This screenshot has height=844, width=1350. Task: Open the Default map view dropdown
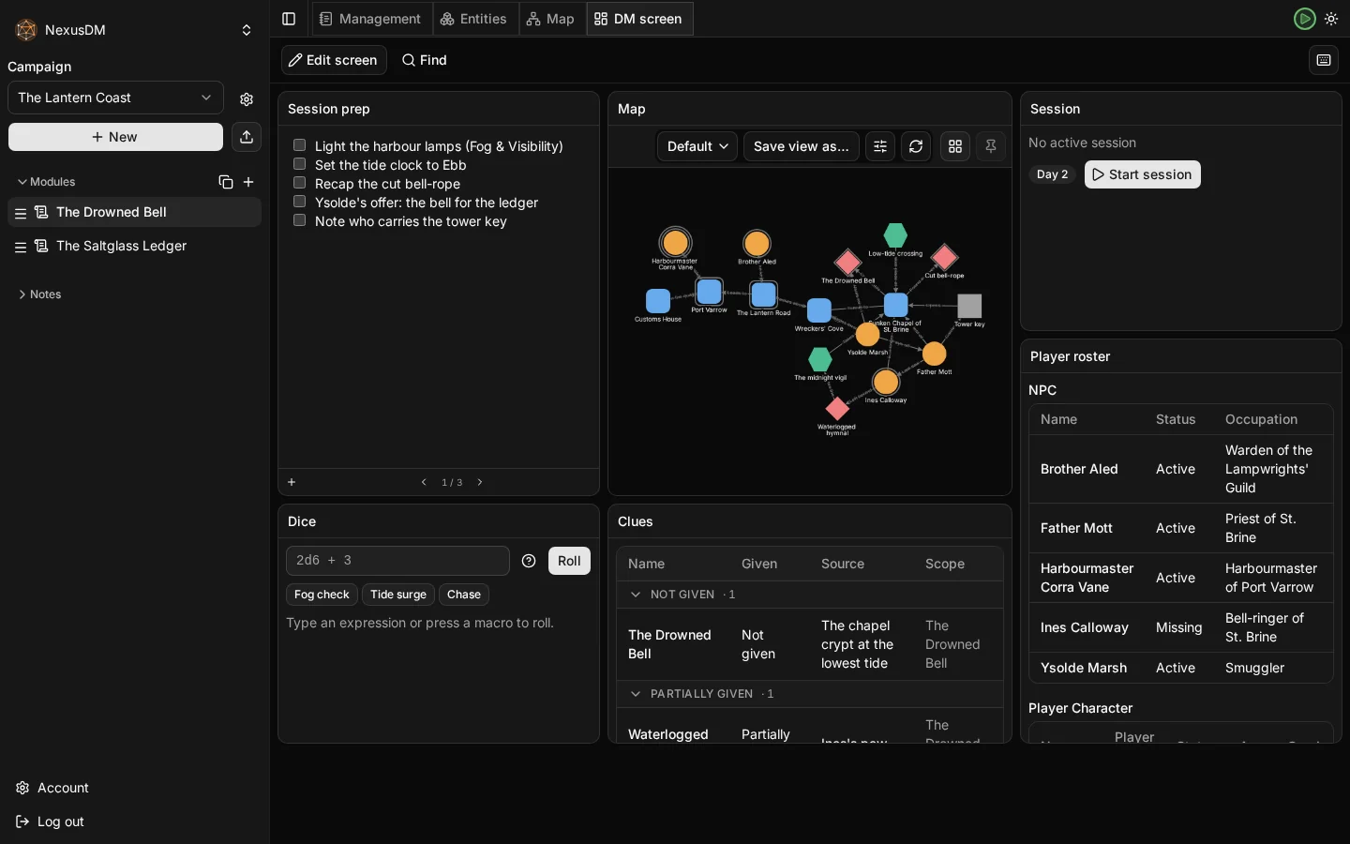click(x=697, y=146)
